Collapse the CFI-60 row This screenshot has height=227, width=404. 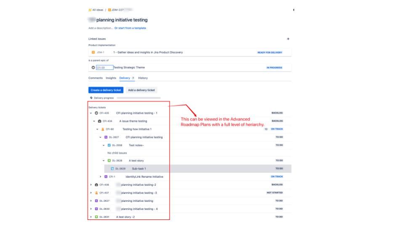click(97, 129)
